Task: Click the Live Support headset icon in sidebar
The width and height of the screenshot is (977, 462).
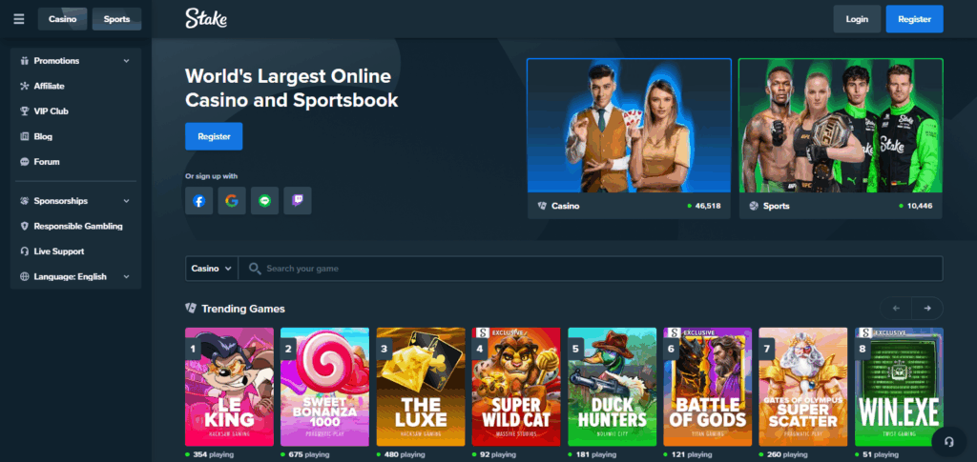Action: pyautogui.click(x=25, y=251)
